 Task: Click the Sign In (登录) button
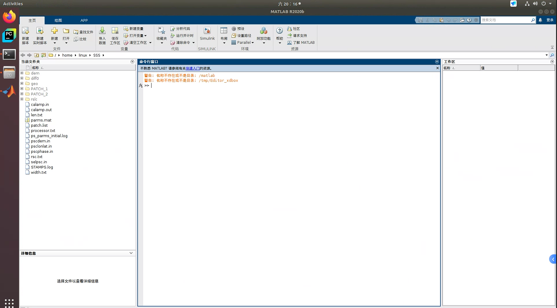pos(550,20)
